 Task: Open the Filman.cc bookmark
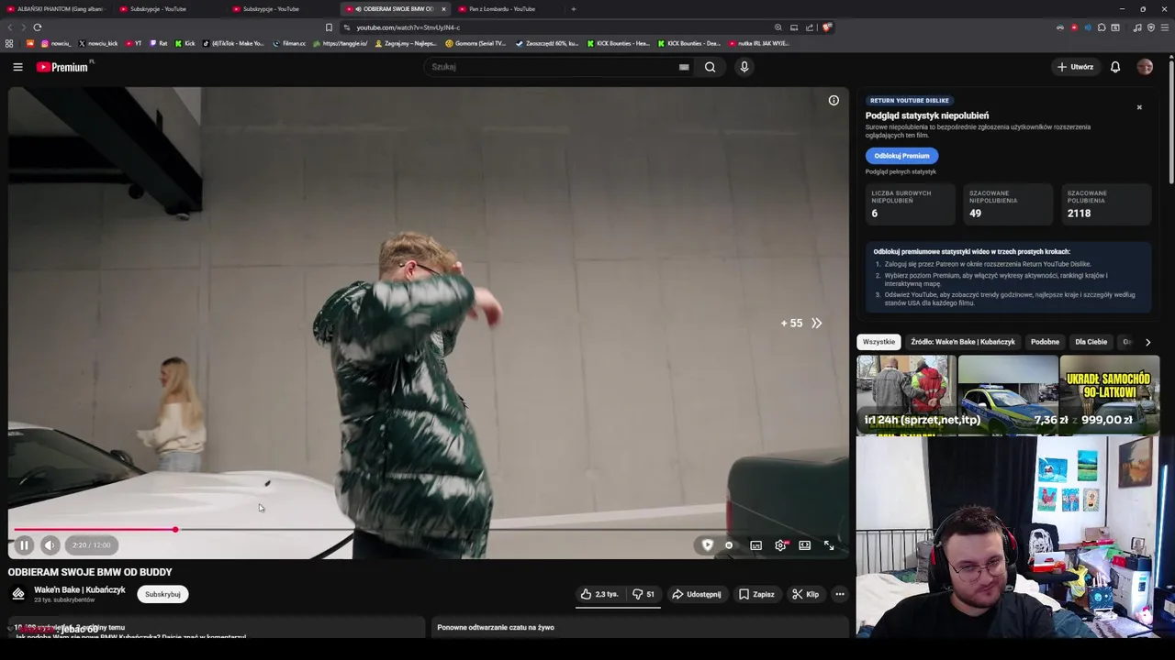[289, 43]
